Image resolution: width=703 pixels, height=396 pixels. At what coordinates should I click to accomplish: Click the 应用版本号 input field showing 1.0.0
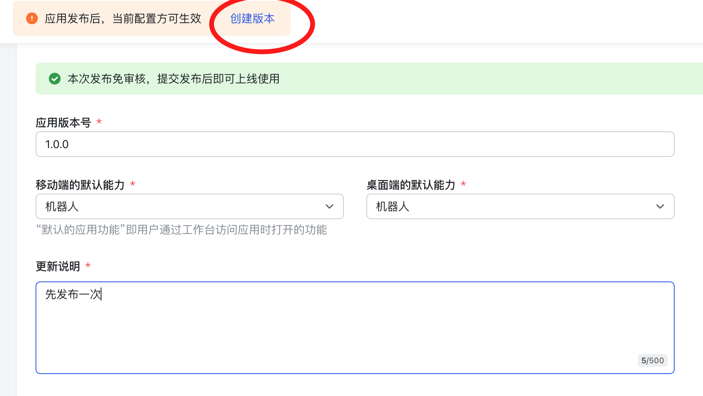point(355,144)
